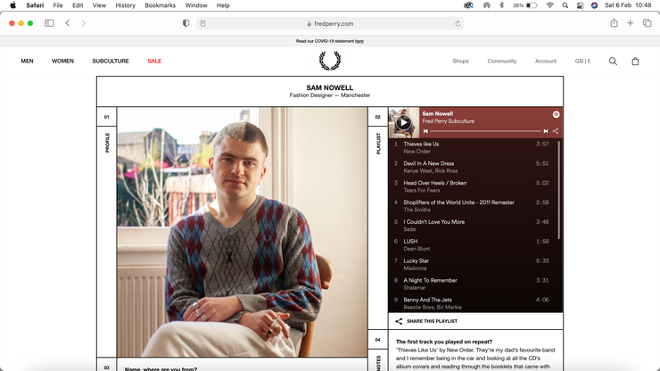Open the Apple menu

[x=13, y=5]
